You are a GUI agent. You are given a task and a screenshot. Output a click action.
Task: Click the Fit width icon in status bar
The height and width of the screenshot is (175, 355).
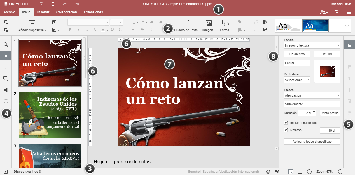point(300,172)
